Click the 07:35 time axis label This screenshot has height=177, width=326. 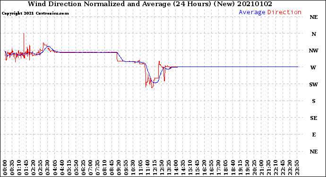(98, 168)
